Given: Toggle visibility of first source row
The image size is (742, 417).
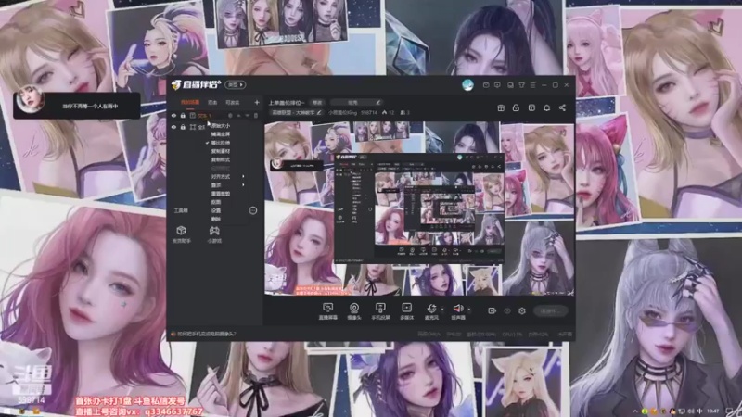Looking at the screenshot, I should (173, 115).
